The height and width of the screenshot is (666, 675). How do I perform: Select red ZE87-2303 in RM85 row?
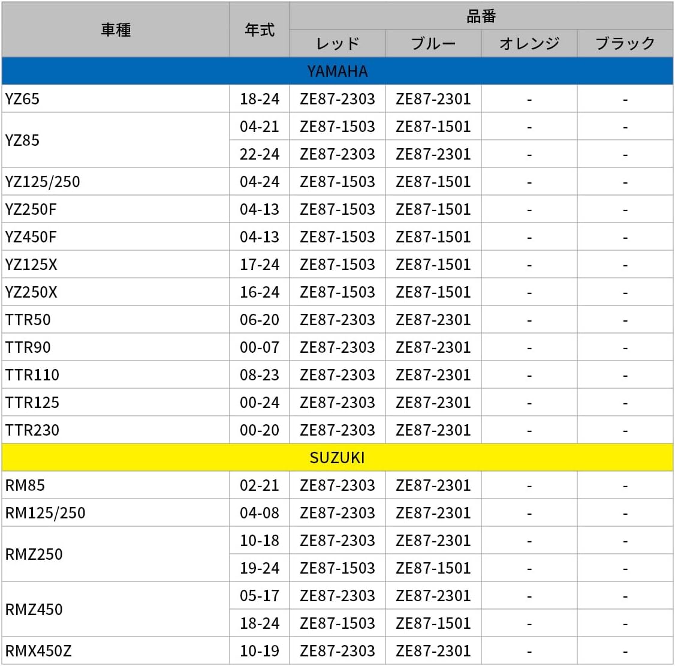pyautogui.click(x=337, y=485)
